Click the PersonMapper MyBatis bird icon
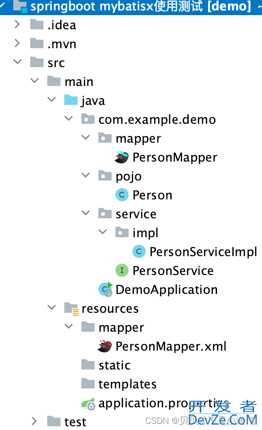Image resolution: width=262 pixels, height=430 pixels. pyautogui.click(x=122, y=157)
